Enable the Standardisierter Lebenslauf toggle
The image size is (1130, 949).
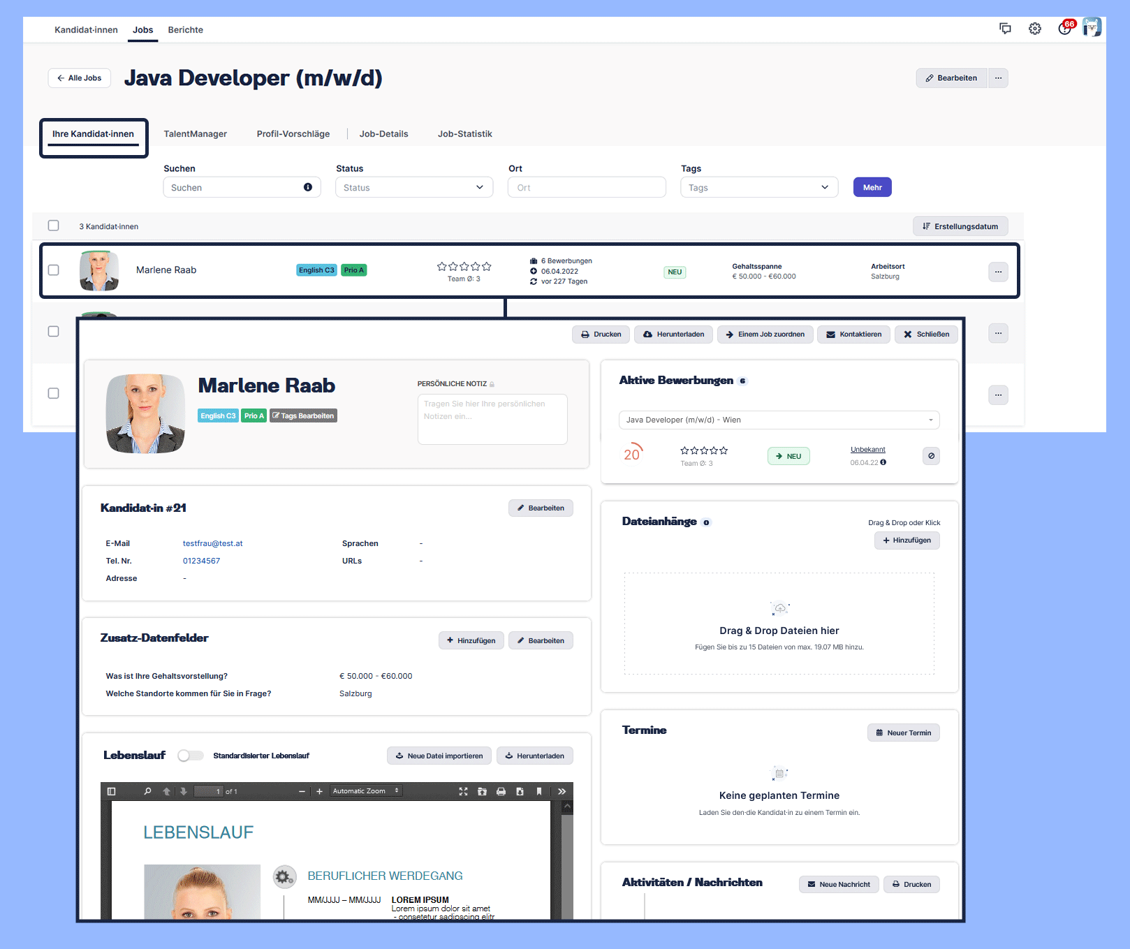click(190, 756)
